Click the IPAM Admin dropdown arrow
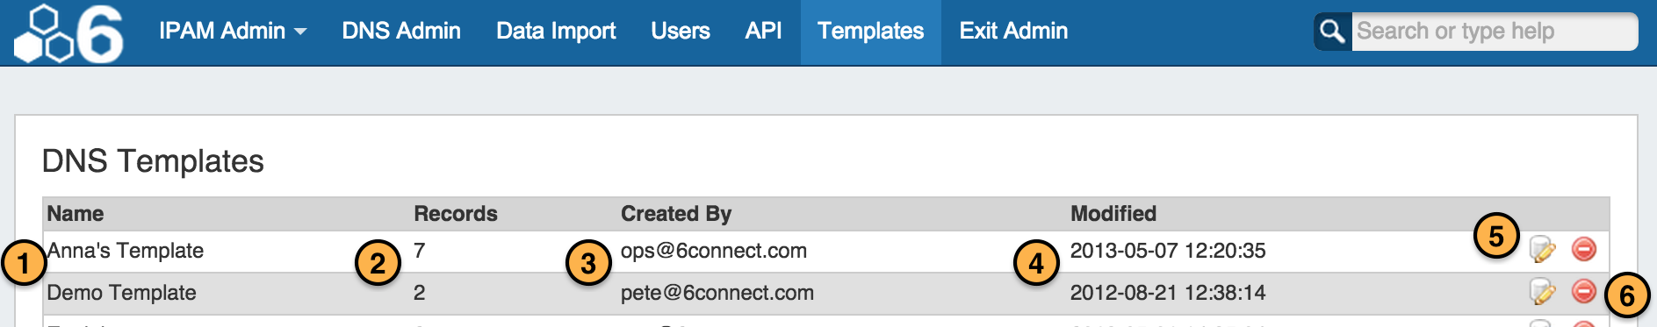This screenshot has height=327, width=1657. (x=300, y=32)
